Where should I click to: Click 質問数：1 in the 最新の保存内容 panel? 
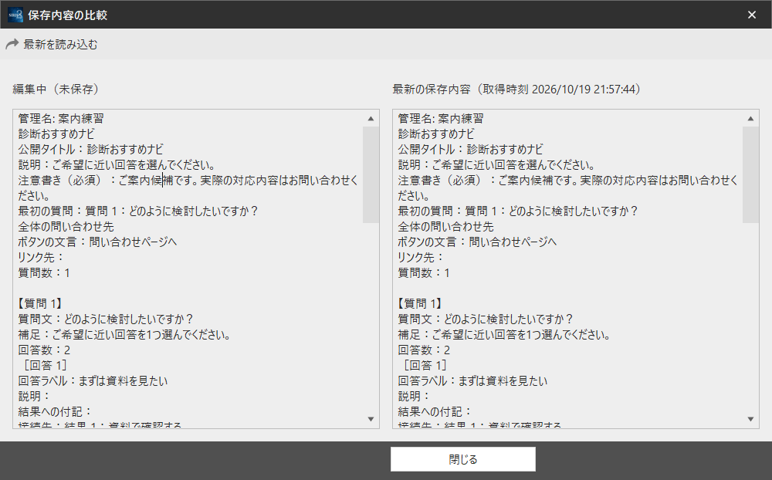[423, 272]
